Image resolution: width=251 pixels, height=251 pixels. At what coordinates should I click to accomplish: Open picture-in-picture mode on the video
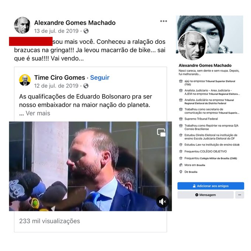(x=161, y=133)
